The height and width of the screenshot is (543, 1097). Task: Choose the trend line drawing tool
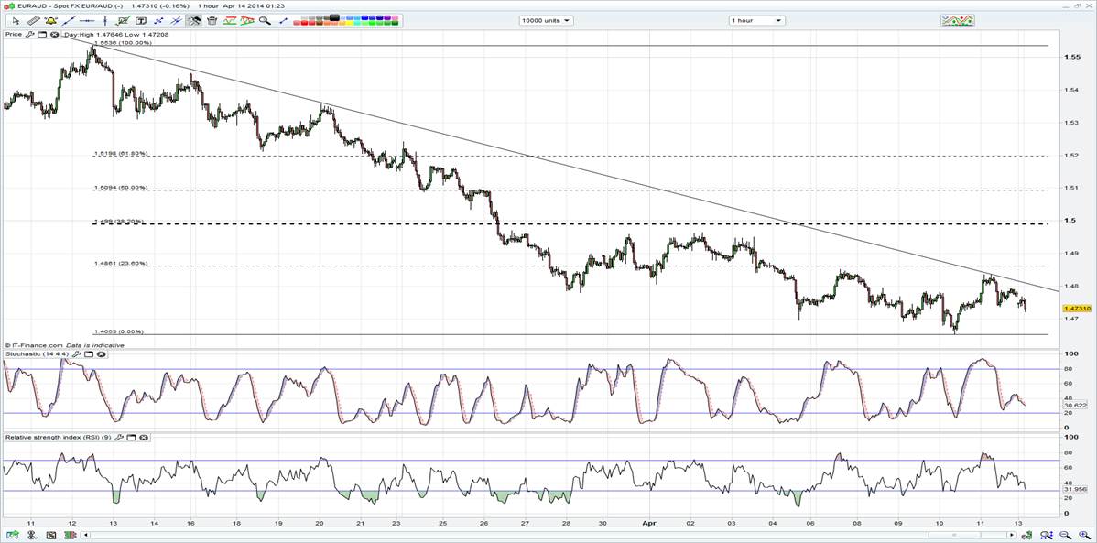[x=70, y=20]
